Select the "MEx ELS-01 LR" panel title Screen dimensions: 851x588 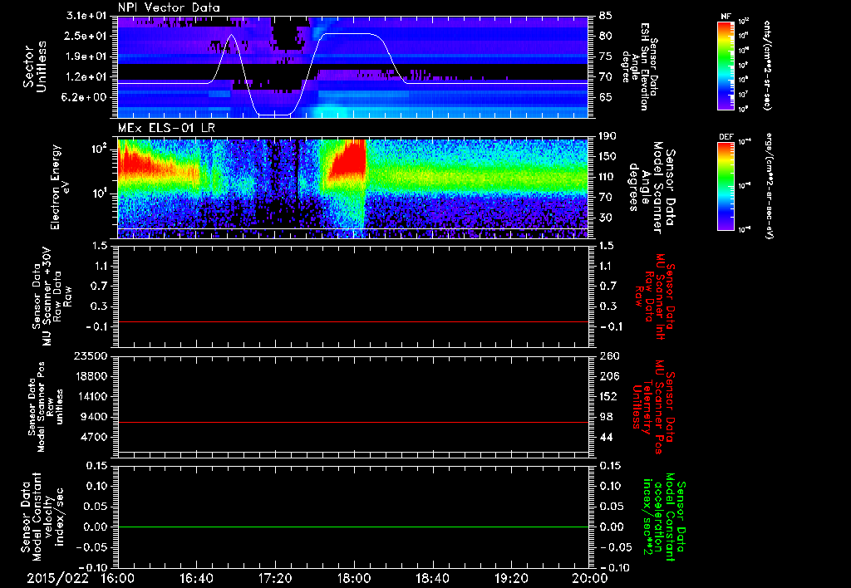tap(166, 129)
